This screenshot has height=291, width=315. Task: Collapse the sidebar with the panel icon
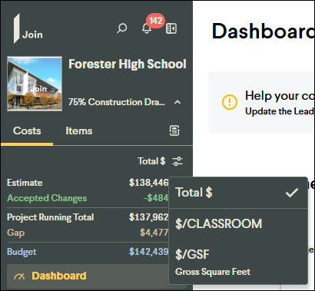(x=171, y=28)
